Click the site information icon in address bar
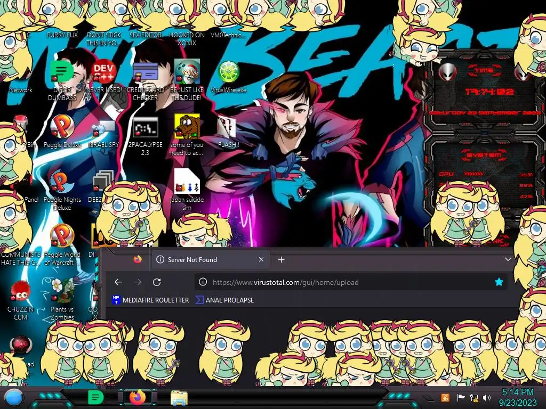The image size is (546, 409). (x=203, y=282)
